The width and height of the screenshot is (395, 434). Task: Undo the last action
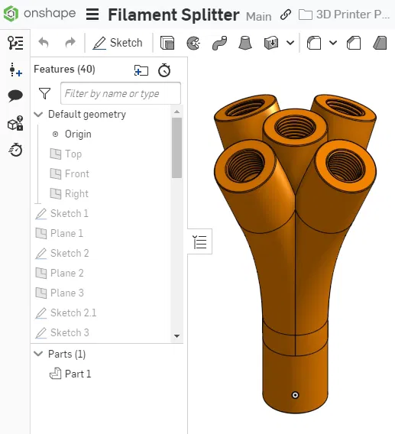pos(44,43)
